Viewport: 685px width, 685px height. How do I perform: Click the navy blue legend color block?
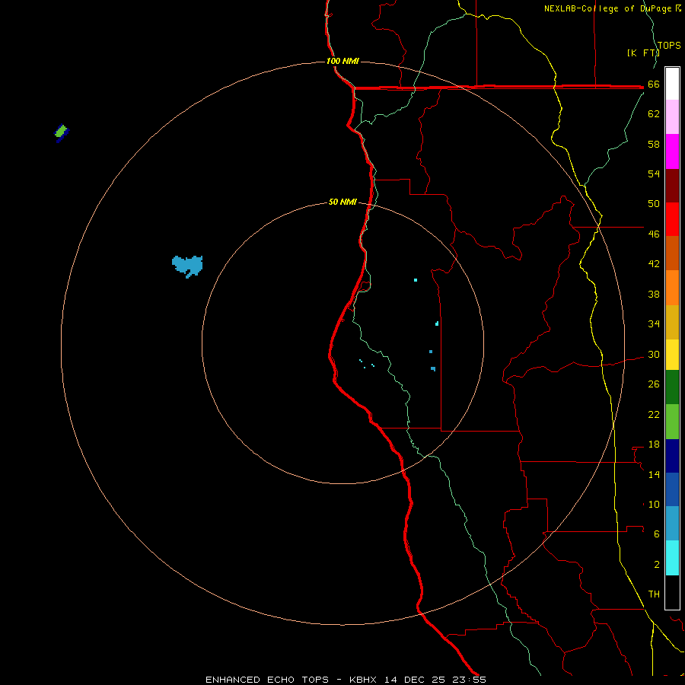(672, 456)
